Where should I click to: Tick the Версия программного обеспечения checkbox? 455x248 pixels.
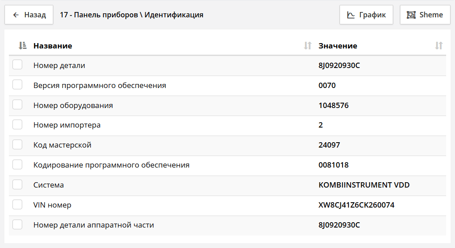point(17,85)
